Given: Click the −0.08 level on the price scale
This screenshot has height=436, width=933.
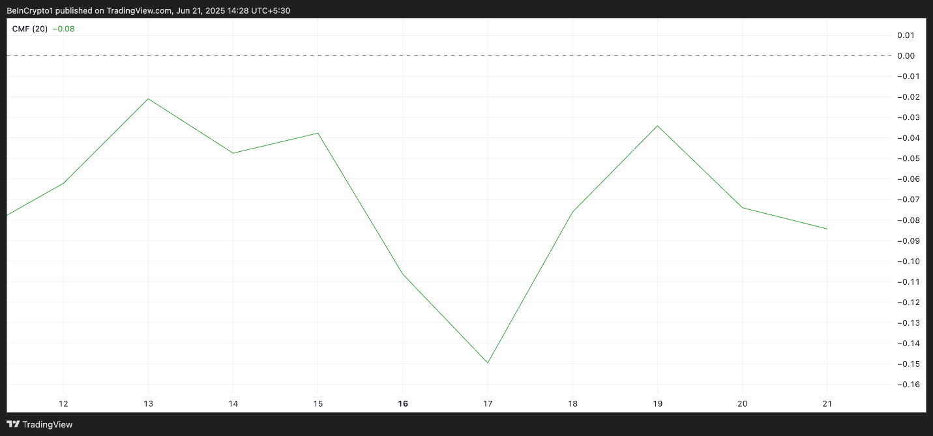Looking at the screenshot, I should (907, 220).
